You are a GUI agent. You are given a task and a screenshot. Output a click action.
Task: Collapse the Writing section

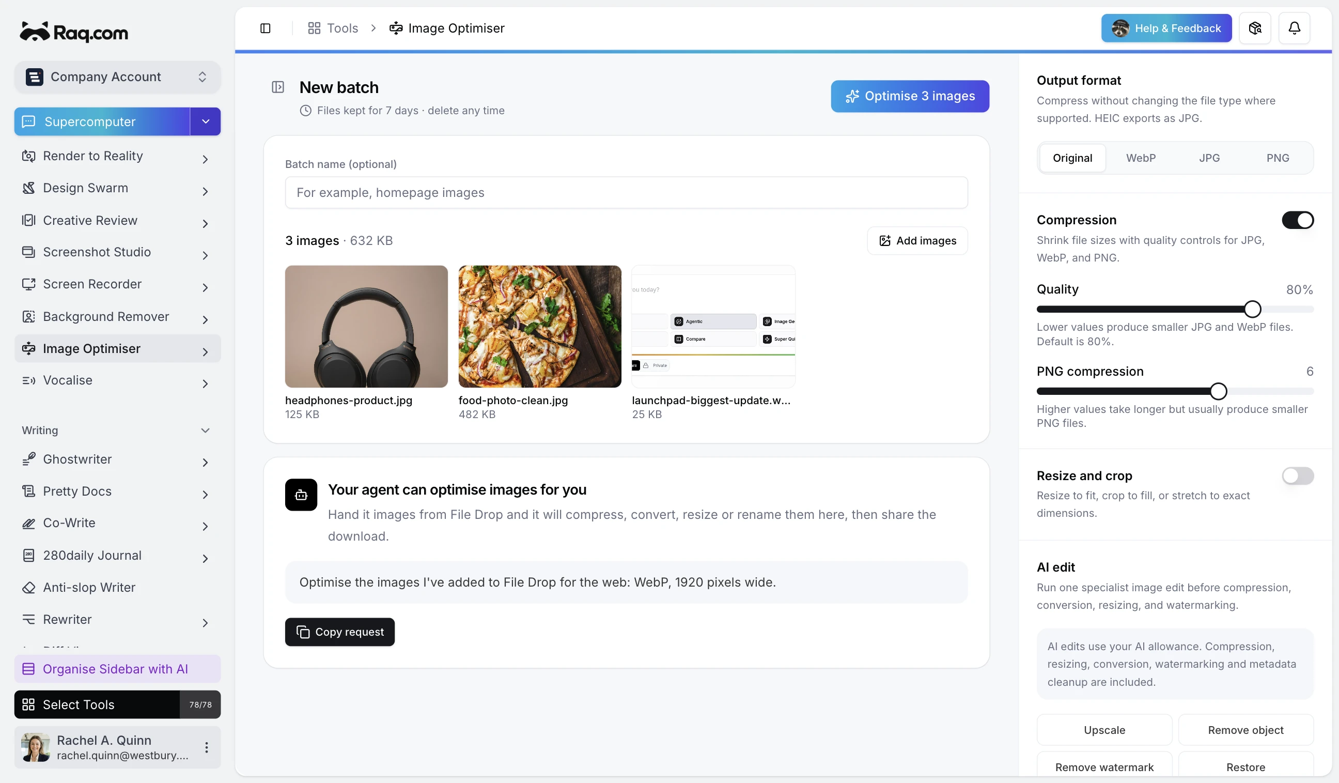pos(206,430)
